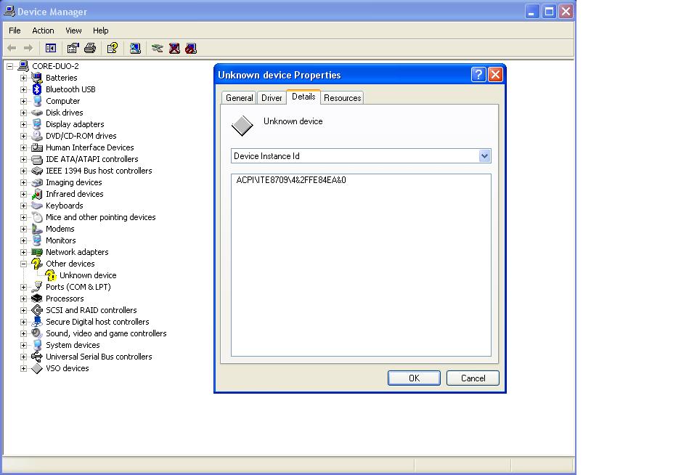
Task: Expand the Human Interface Devices node
Action: pos(23,147)
